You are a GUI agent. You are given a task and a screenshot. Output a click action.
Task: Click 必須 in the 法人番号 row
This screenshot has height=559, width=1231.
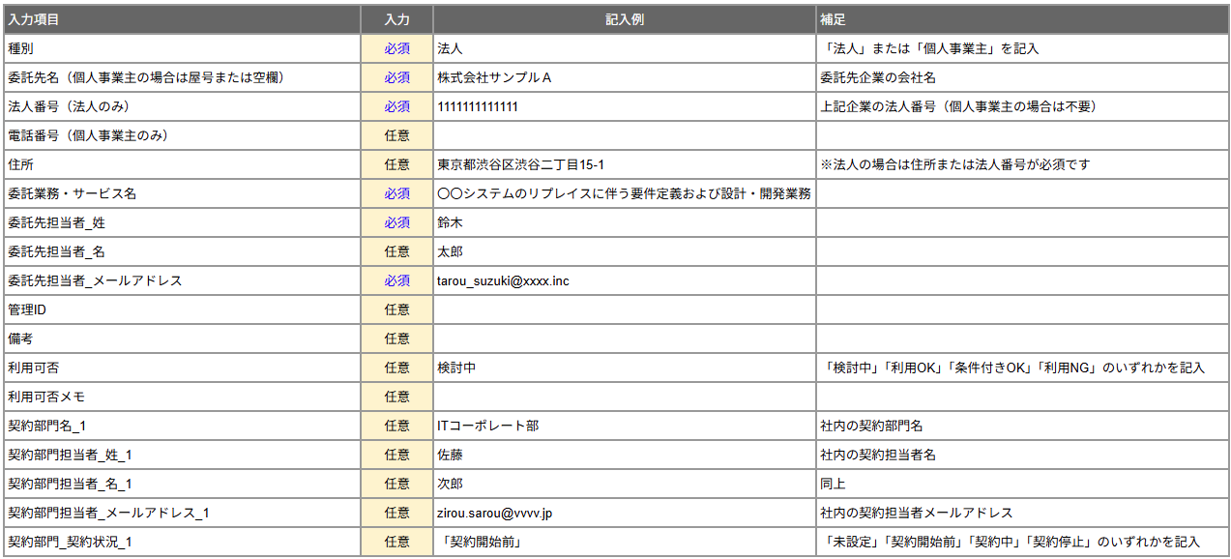396,106
